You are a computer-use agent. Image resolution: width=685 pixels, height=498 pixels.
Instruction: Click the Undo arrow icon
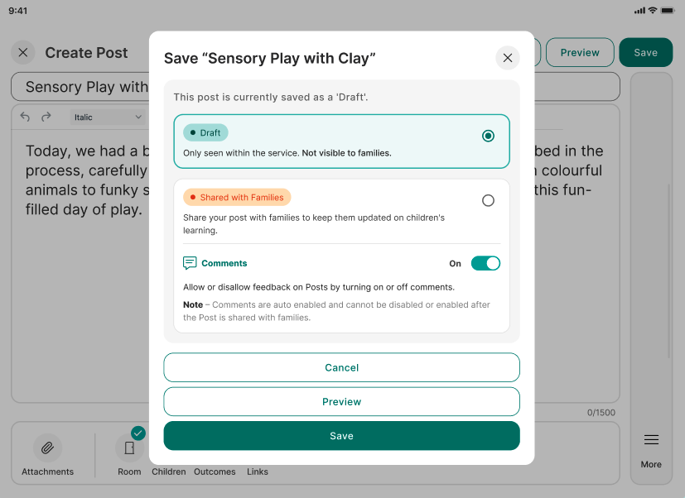click(24, 117)
